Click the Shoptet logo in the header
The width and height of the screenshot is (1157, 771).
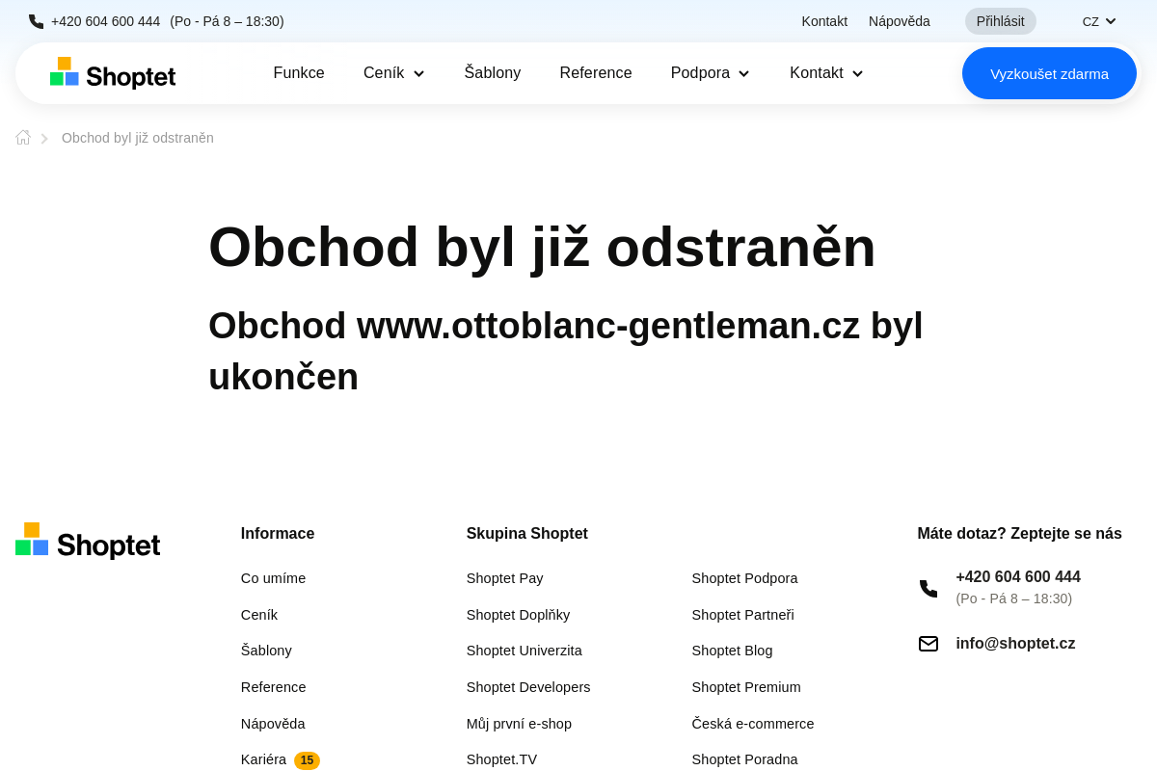click(112, 72)
